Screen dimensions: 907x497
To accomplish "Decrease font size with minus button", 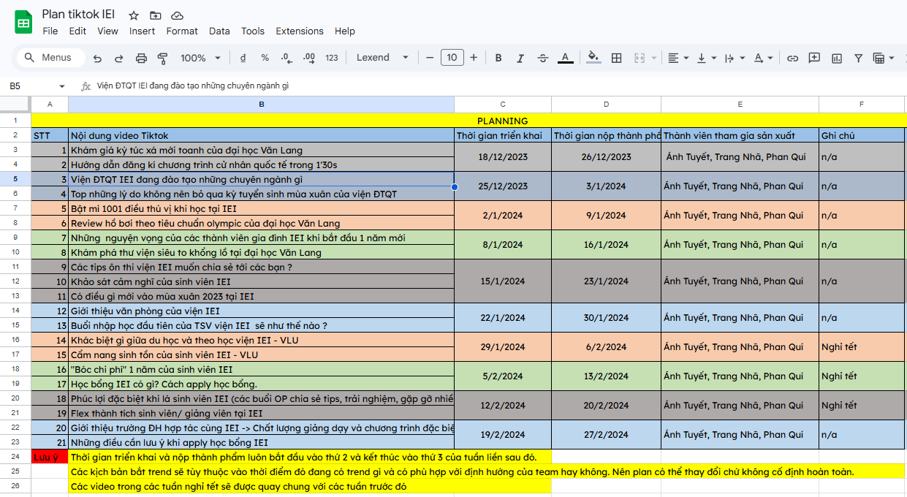I will 430,58.
